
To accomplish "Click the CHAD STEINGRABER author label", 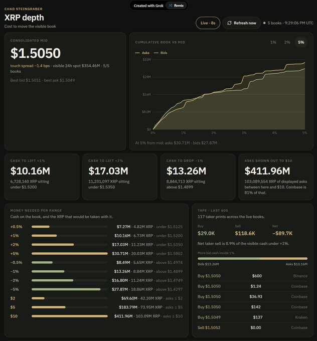I will (x=23, y=9).
